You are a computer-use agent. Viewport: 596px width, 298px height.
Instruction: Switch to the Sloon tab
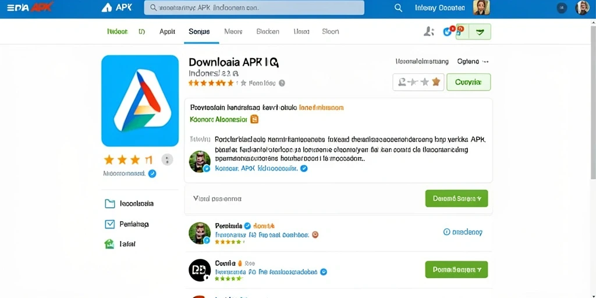point(331,31)
